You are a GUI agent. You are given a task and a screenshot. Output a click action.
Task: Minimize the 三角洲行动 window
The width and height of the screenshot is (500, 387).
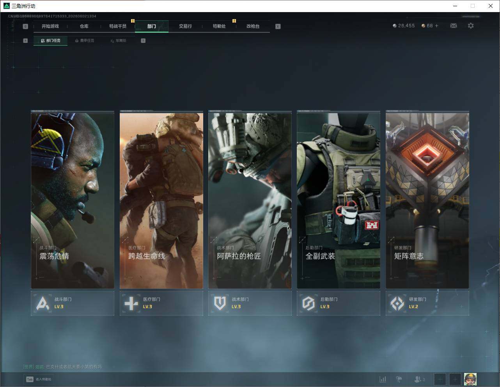pyautogui.click(x=455, y=6)
